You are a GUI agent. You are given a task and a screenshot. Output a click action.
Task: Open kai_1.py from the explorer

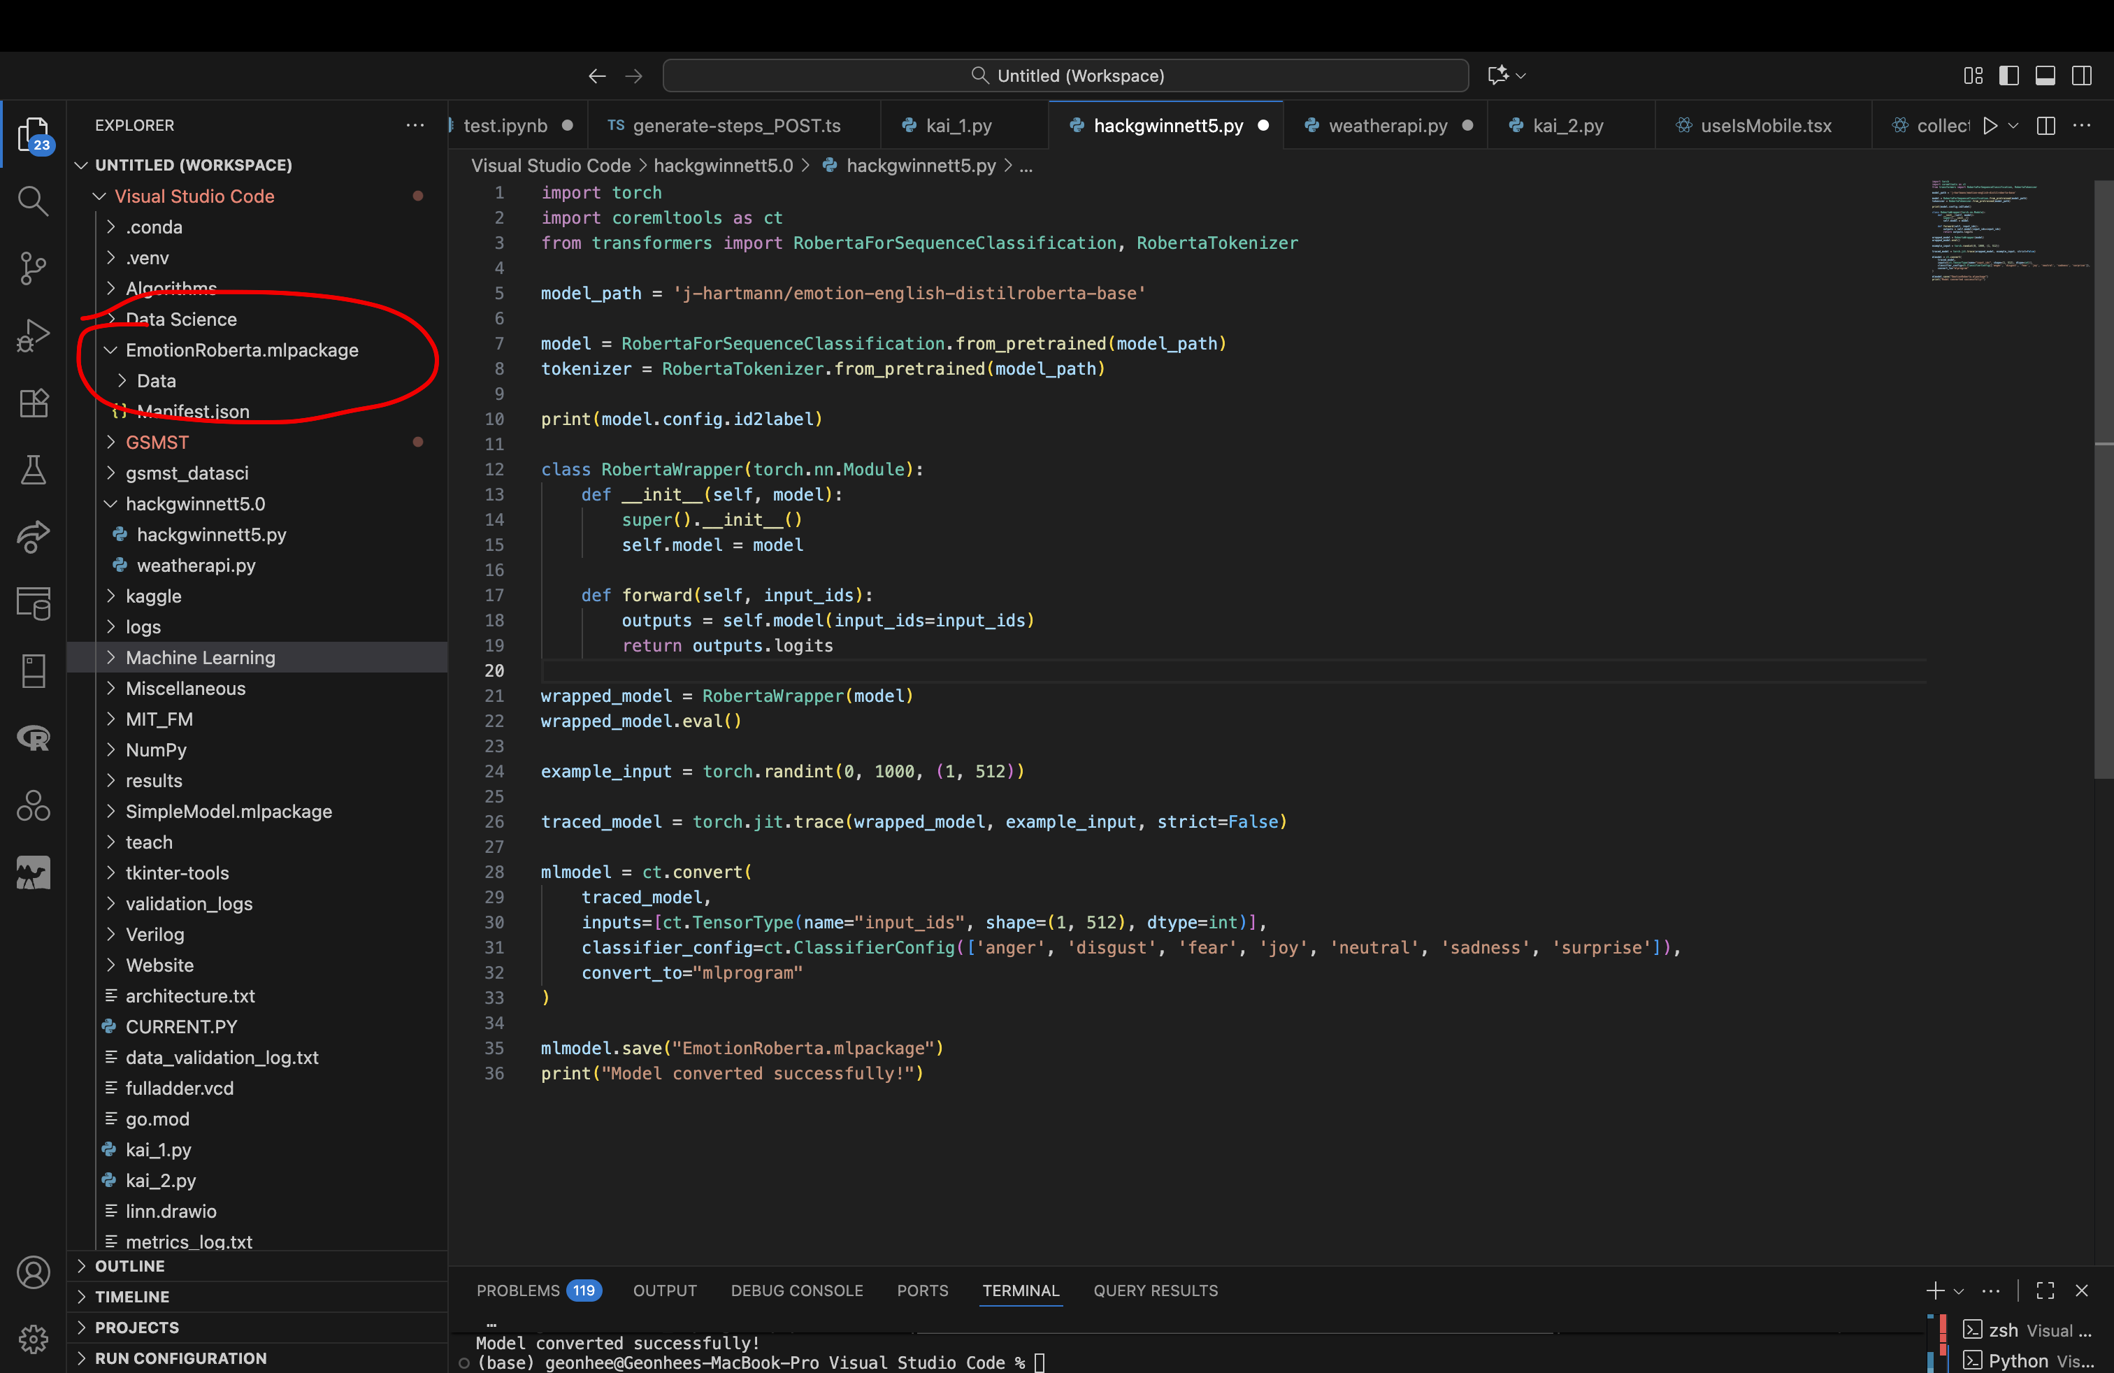coord(158,1149)
